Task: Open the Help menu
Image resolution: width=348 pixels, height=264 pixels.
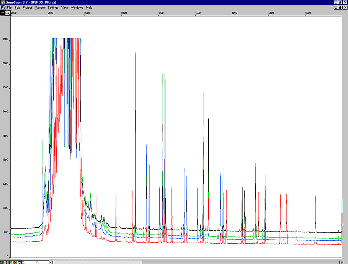Action: (89, 8)
